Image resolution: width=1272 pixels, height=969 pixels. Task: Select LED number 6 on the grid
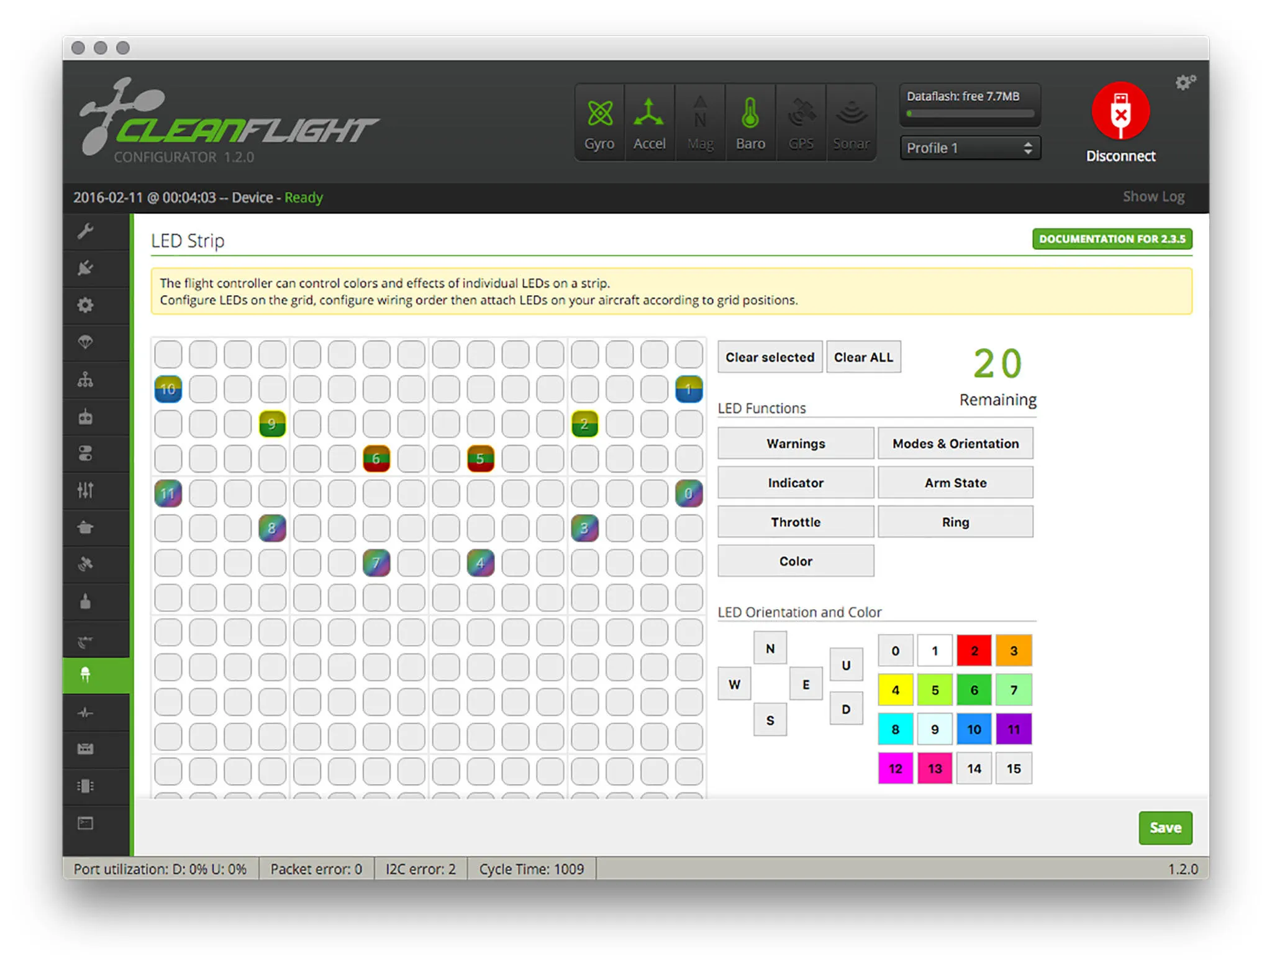[376, 459]
